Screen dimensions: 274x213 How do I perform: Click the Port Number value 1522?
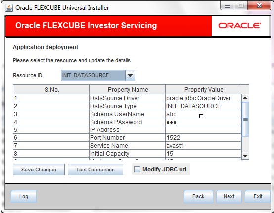point(203,138)
